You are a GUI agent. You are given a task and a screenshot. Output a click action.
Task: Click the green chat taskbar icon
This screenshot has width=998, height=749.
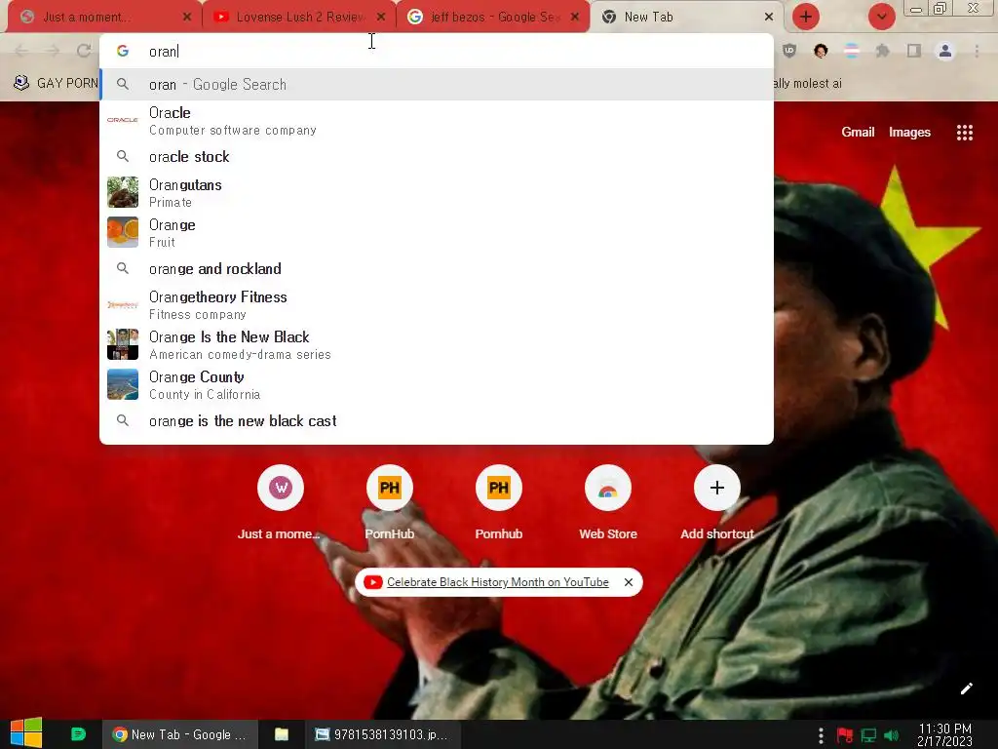point(78,734)
